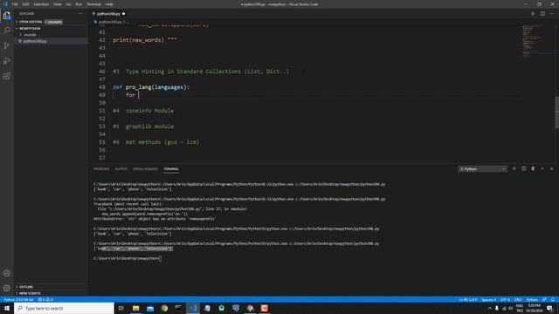Expand the .vscode folder
559x314 pixels.
tap(29, 35)
